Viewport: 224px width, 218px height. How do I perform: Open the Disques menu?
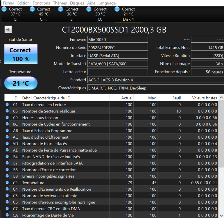[x=77, y=3]
